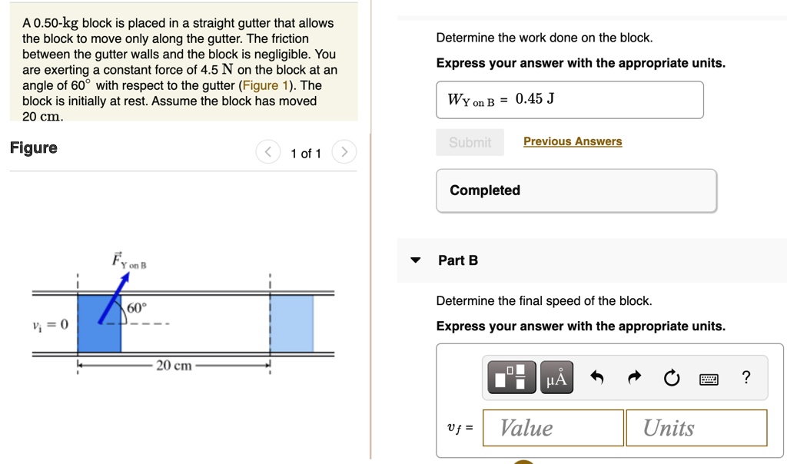Click the question mark help icon
This screenshot has width=787, height=464.
745,377
